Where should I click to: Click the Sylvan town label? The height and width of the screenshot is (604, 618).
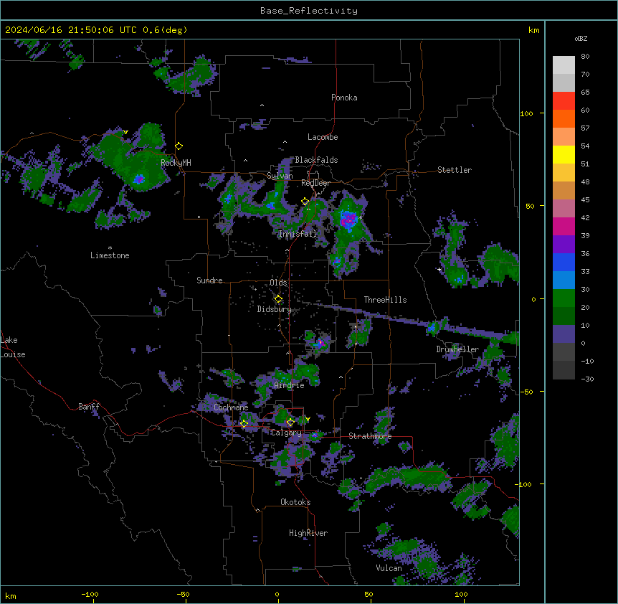click(280, 176)
